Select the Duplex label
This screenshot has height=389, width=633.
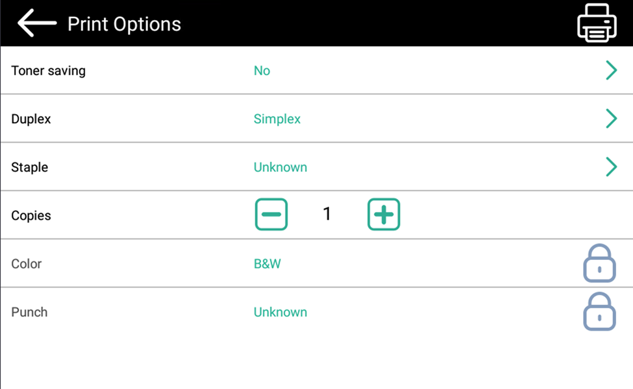click(x=31, y=119)
